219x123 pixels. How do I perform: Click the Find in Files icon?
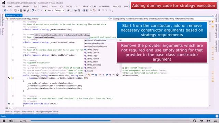pos(68,11)
